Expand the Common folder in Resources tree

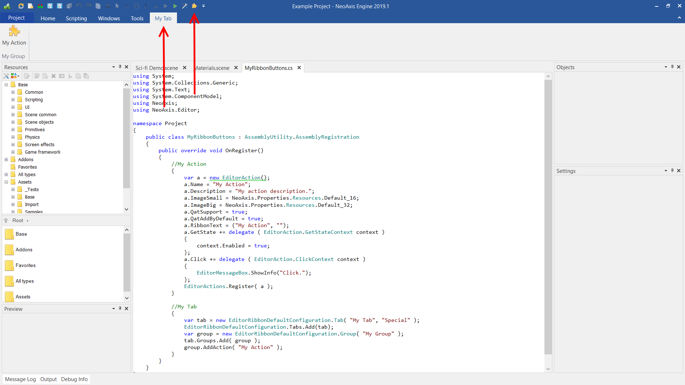[x=13, y=92]
